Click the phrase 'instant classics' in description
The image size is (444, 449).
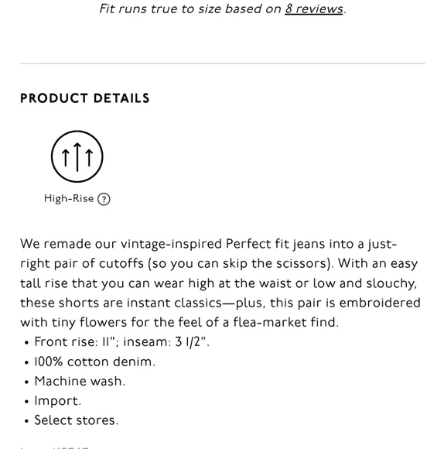click(174, 303)
